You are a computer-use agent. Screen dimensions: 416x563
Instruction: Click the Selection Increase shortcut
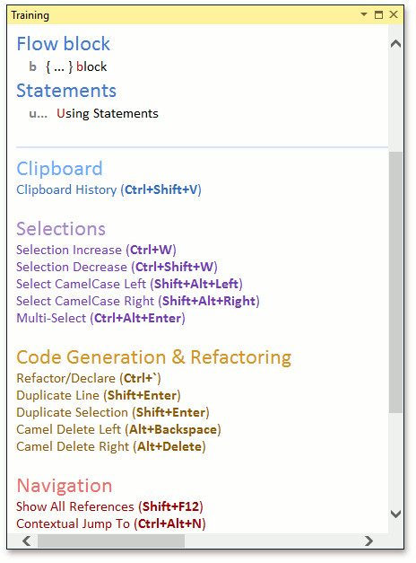(96, 250)
